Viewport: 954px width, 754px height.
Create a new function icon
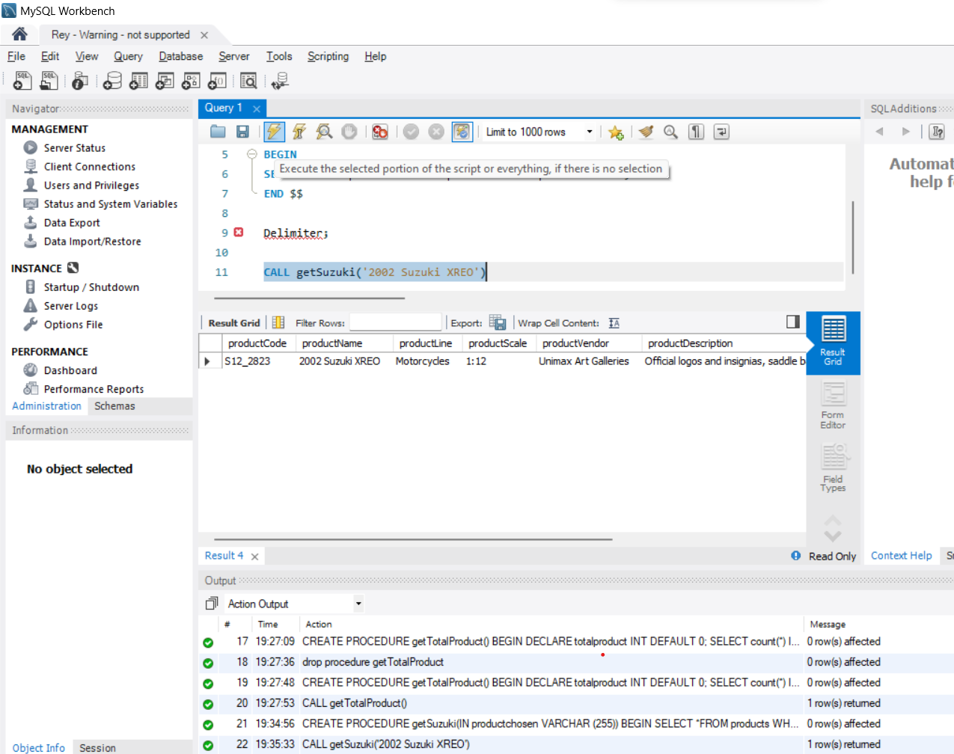click(217, 81)
